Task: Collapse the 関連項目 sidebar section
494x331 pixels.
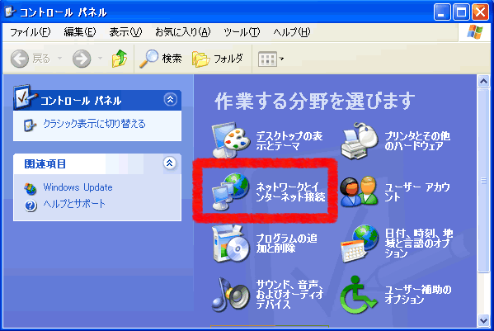Action: (170, 163)
